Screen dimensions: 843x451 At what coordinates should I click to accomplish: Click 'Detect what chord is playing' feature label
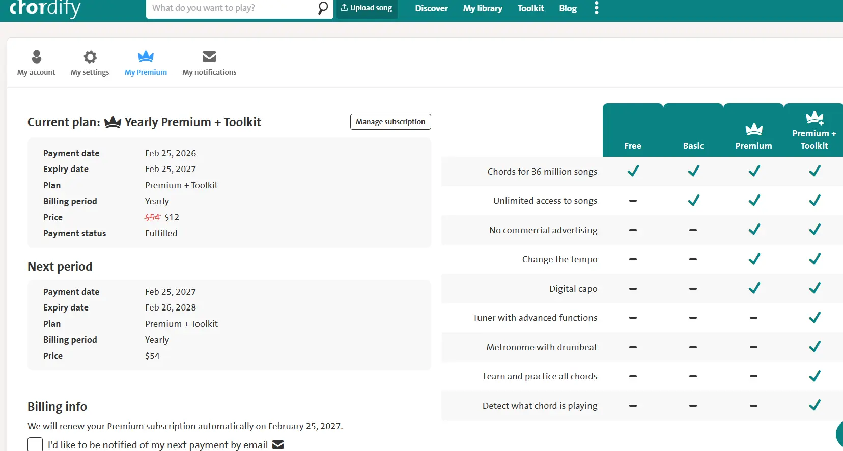pos(540,406)
